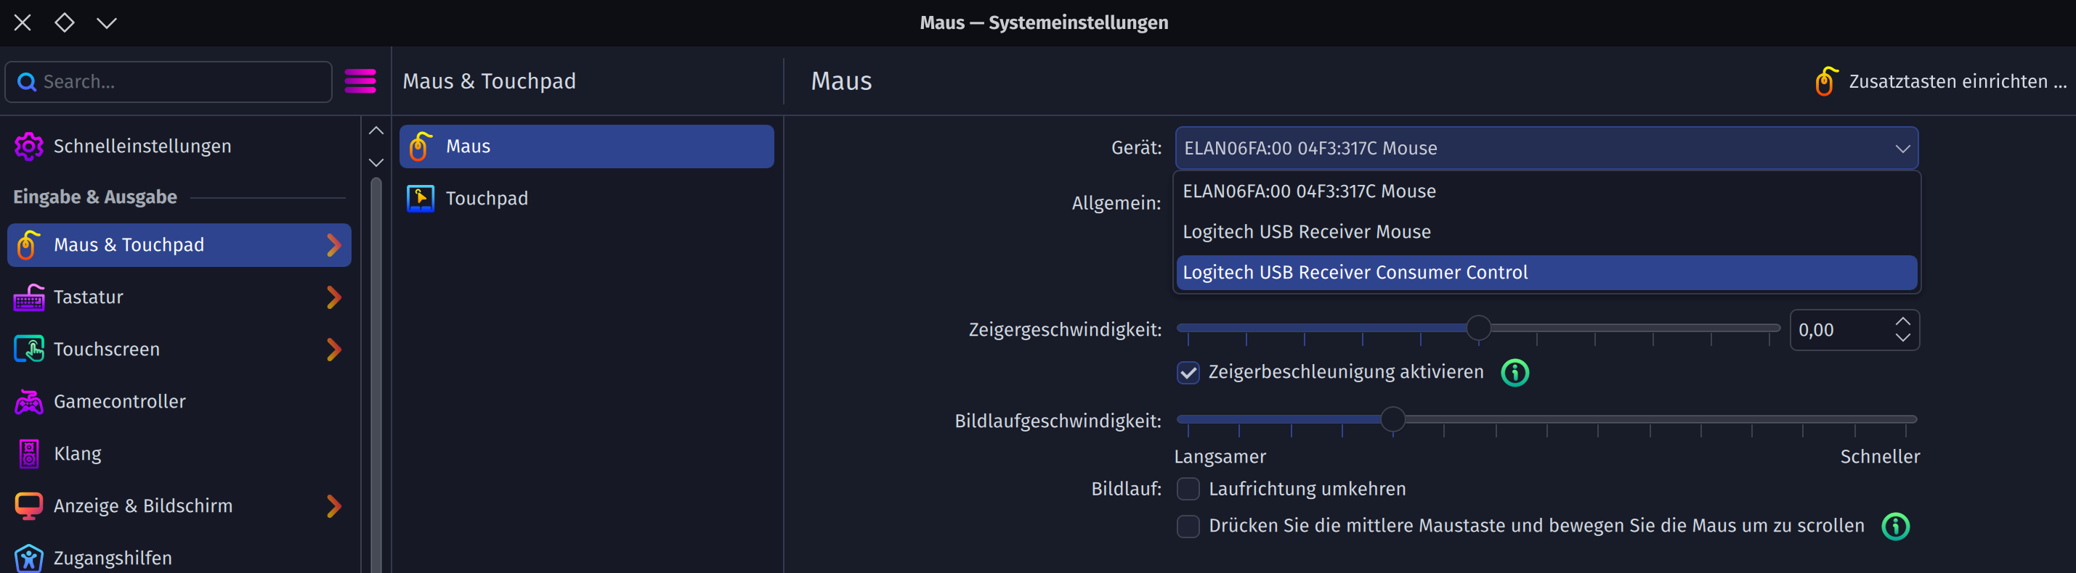This screenshot has width=2076, height=573.
Task: Expand Tastatur category chevron
Action: coord(333,297)
